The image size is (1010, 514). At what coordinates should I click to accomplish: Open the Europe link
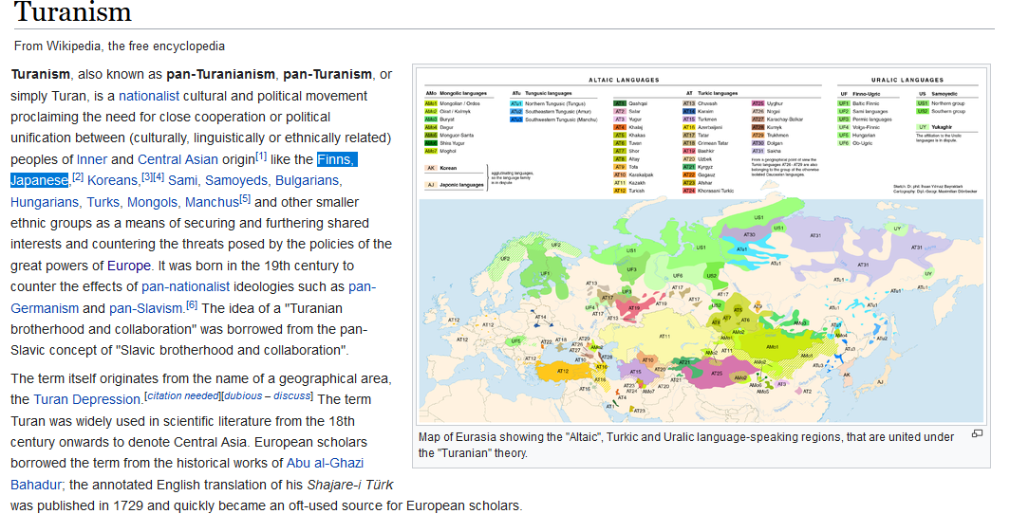click(x=129, y=266)
